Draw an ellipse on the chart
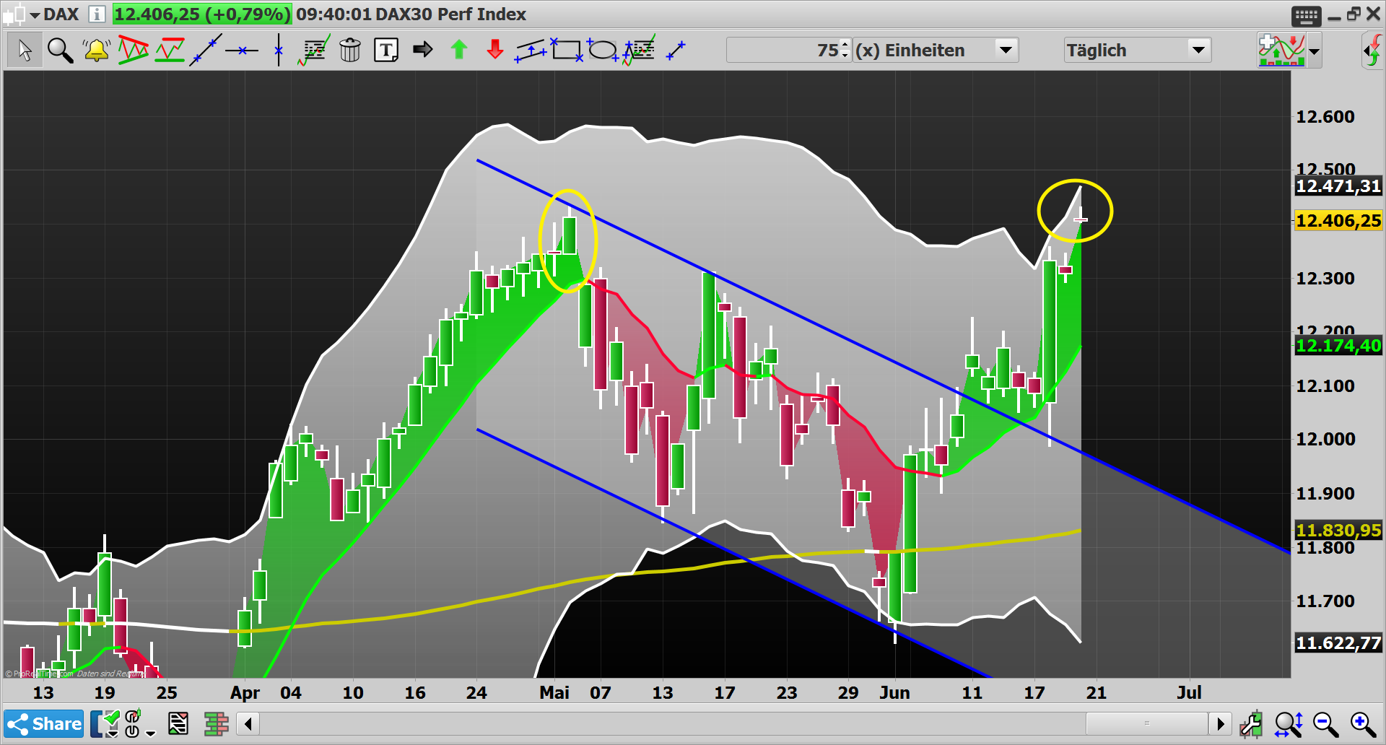The height and width of the screenshot is (745, 1386). point(603,50)
